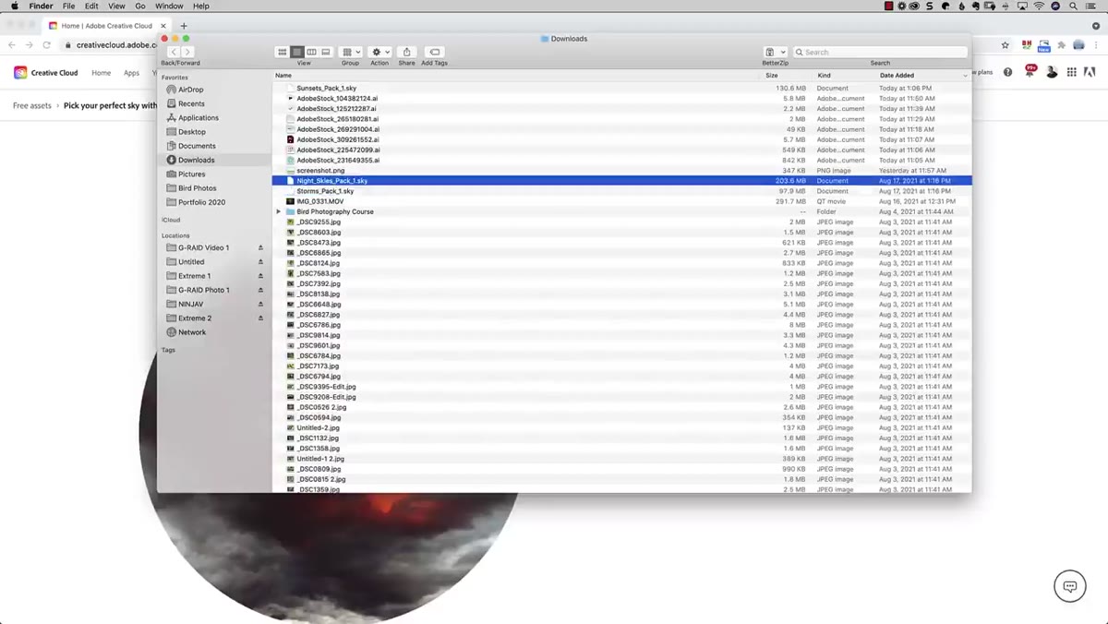Image resolution: width=1108 pixels, height=624 pixels.
Task: Switch Finder to gallery view
Action: [326, 53]
